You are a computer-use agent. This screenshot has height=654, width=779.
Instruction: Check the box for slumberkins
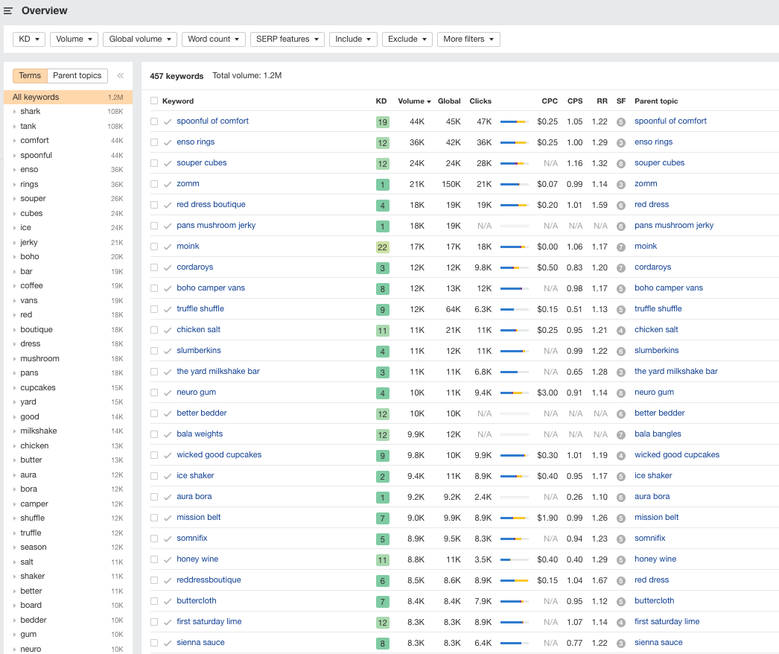tap(154, 351)
